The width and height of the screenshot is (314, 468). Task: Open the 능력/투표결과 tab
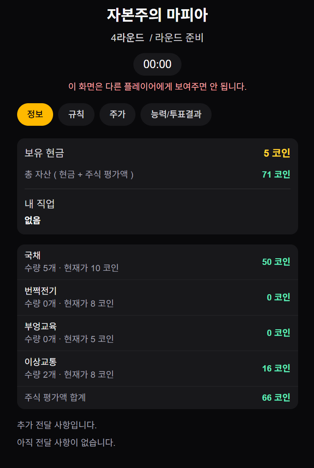tap(176, 114)
